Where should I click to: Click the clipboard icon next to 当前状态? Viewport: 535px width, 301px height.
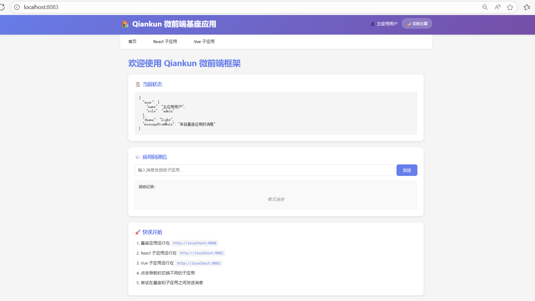tap(138, 84)
